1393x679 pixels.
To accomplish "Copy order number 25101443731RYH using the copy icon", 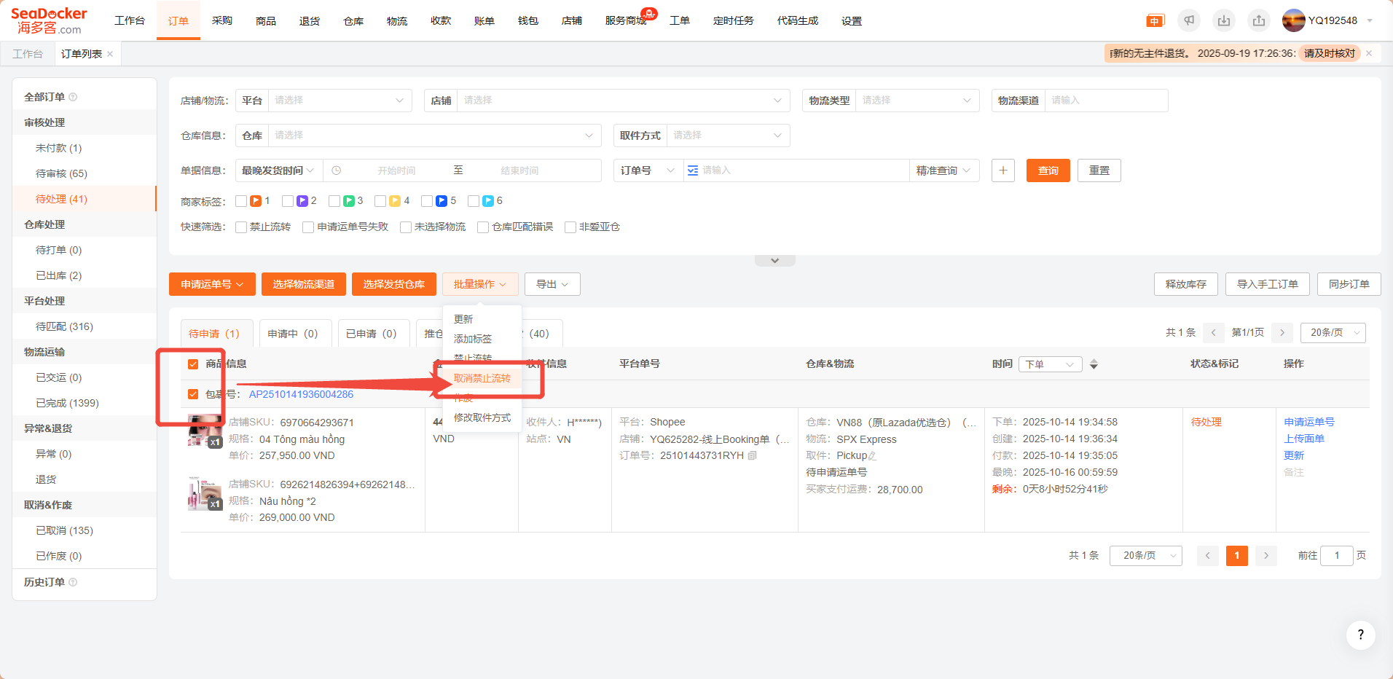I will point(753,455).
